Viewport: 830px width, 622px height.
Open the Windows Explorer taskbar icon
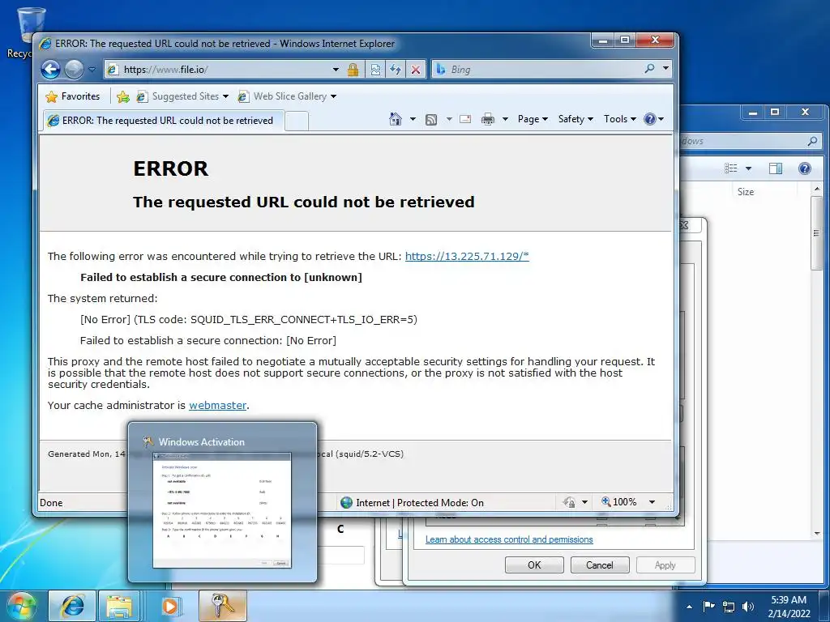point(120,606)
